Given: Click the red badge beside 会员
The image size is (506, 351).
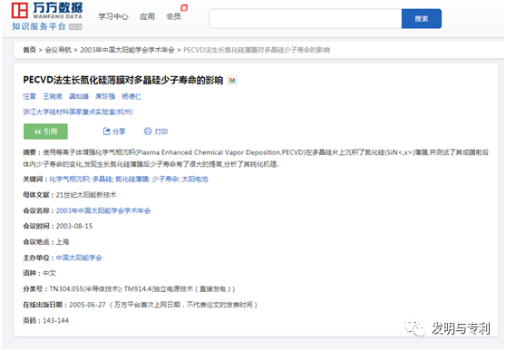Looking at the screenshot, I should click(184, 8).
